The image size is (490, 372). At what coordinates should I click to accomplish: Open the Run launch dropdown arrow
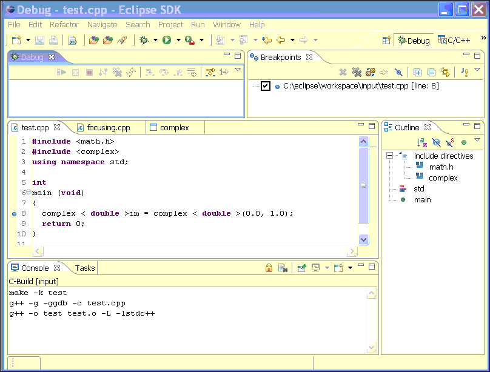[x=178, y=40]
